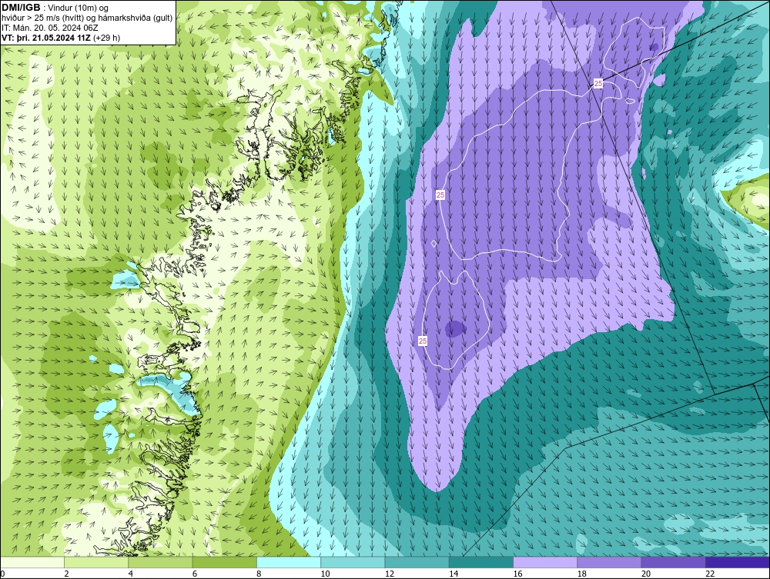Click the '16' legend scale label
The width and height of the screenshot is (770, 579).
(517, 574)
